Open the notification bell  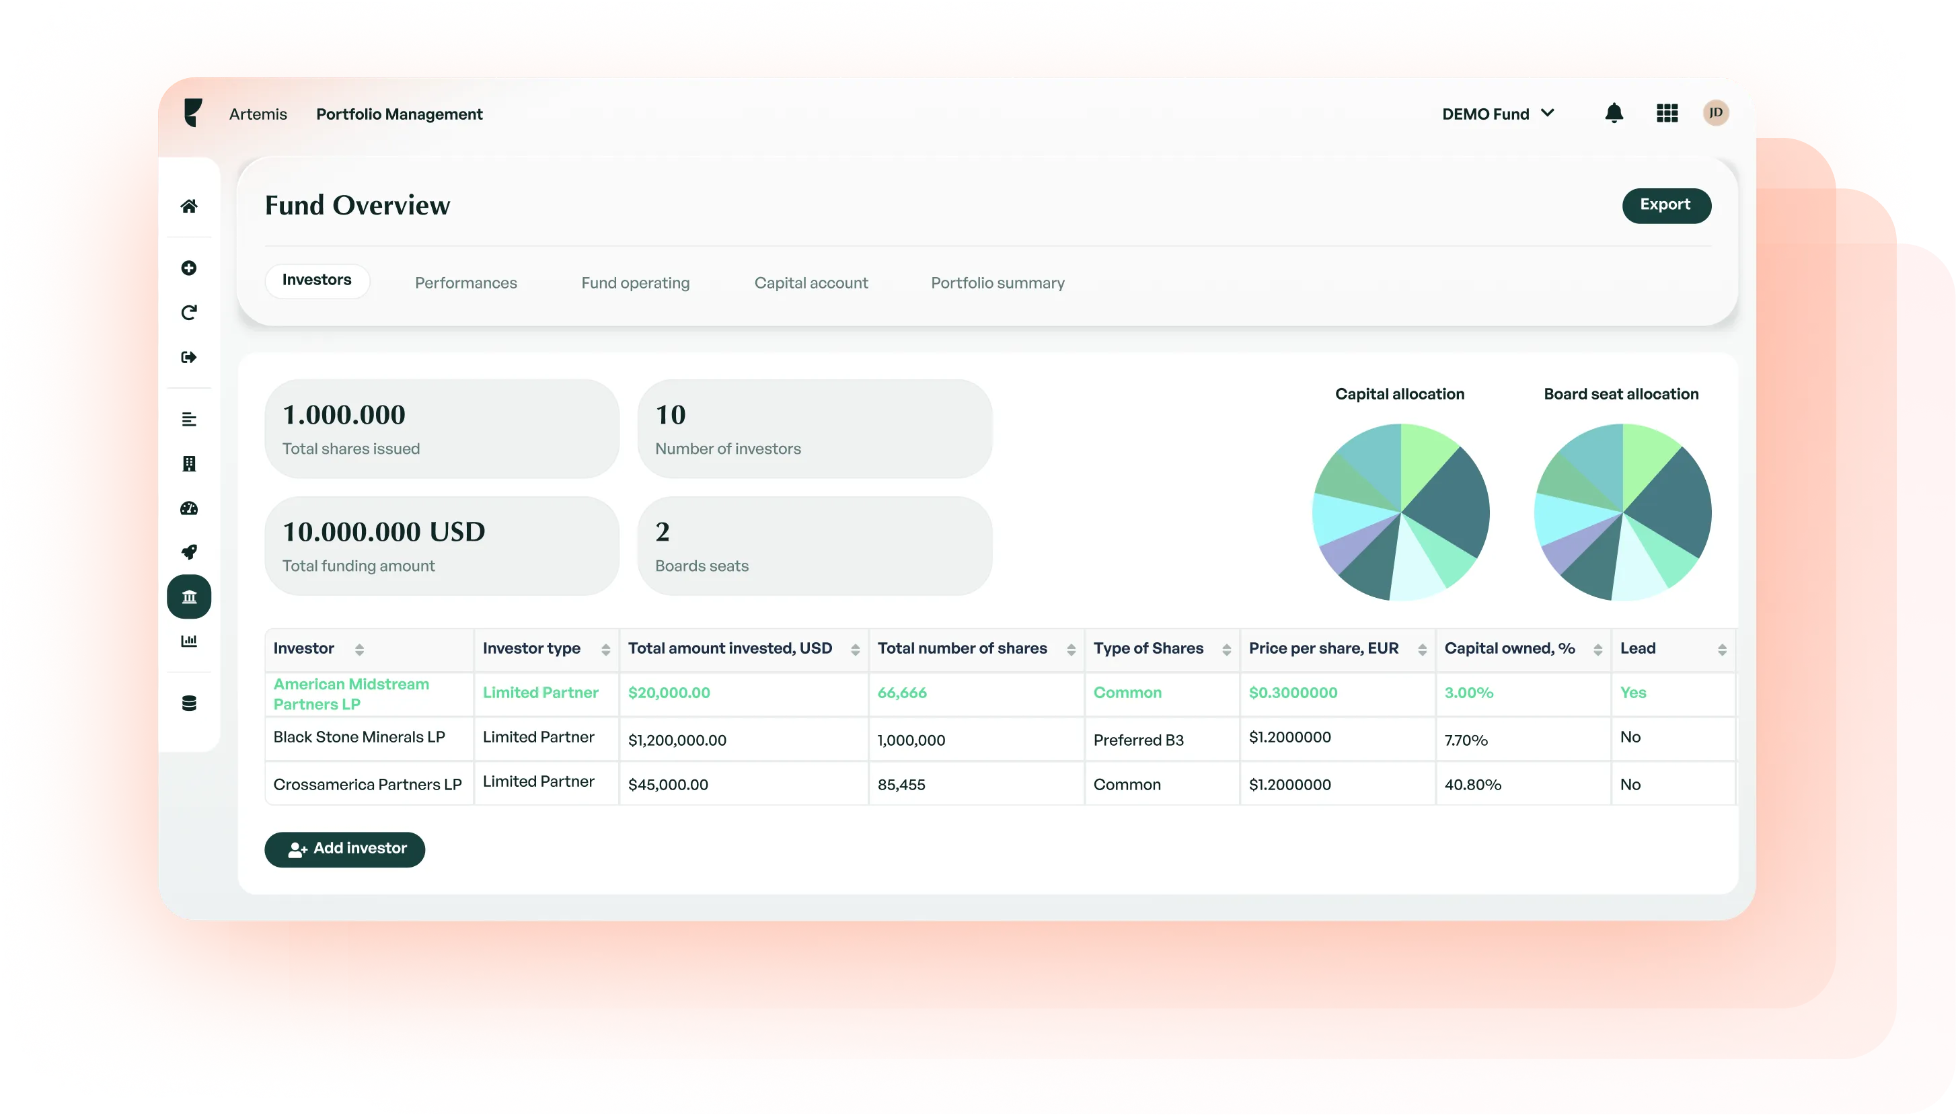coord(1614,112)
